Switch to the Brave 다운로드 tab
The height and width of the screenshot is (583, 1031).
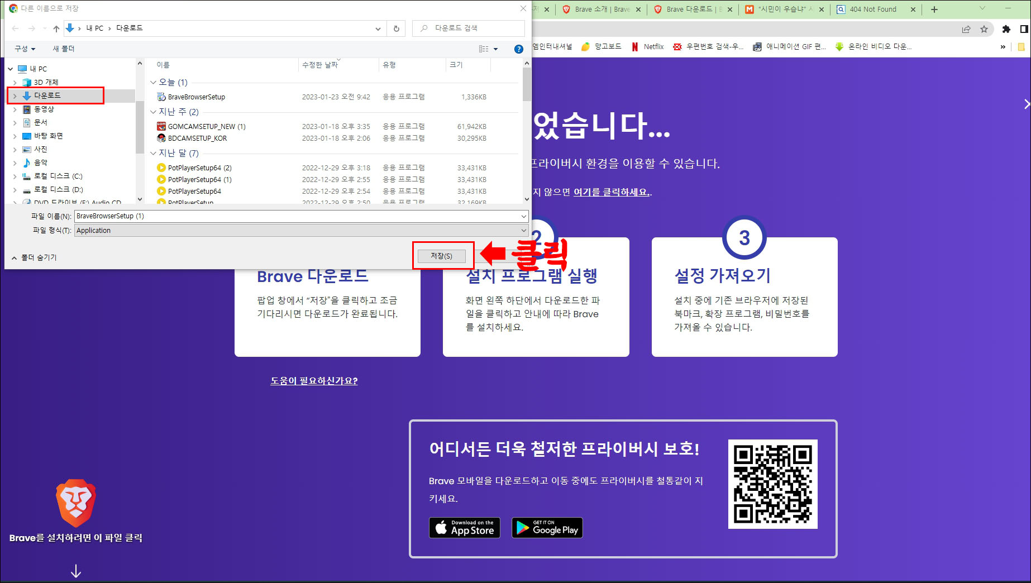(x=693, y=9)
